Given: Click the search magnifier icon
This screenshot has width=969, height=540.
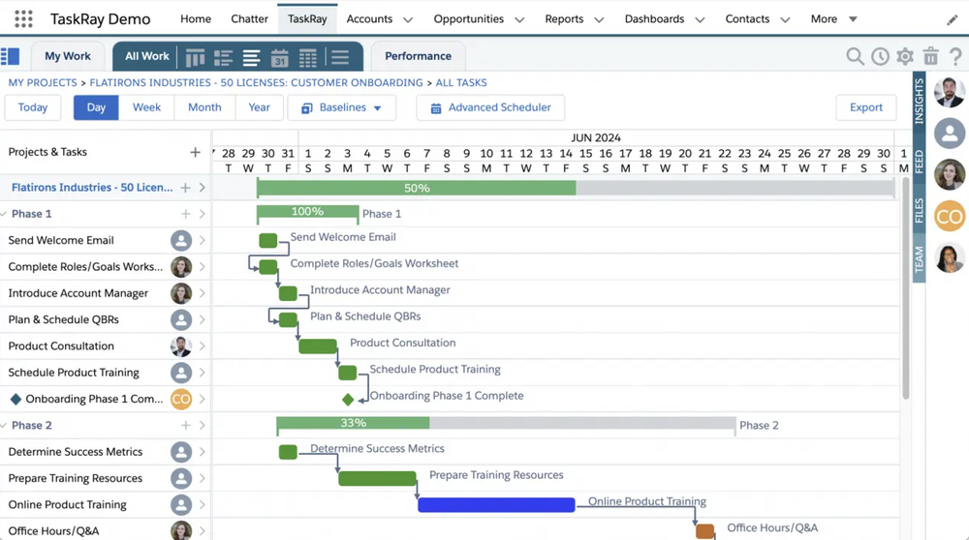Looking at the screenshot, I should pos(856,56).
